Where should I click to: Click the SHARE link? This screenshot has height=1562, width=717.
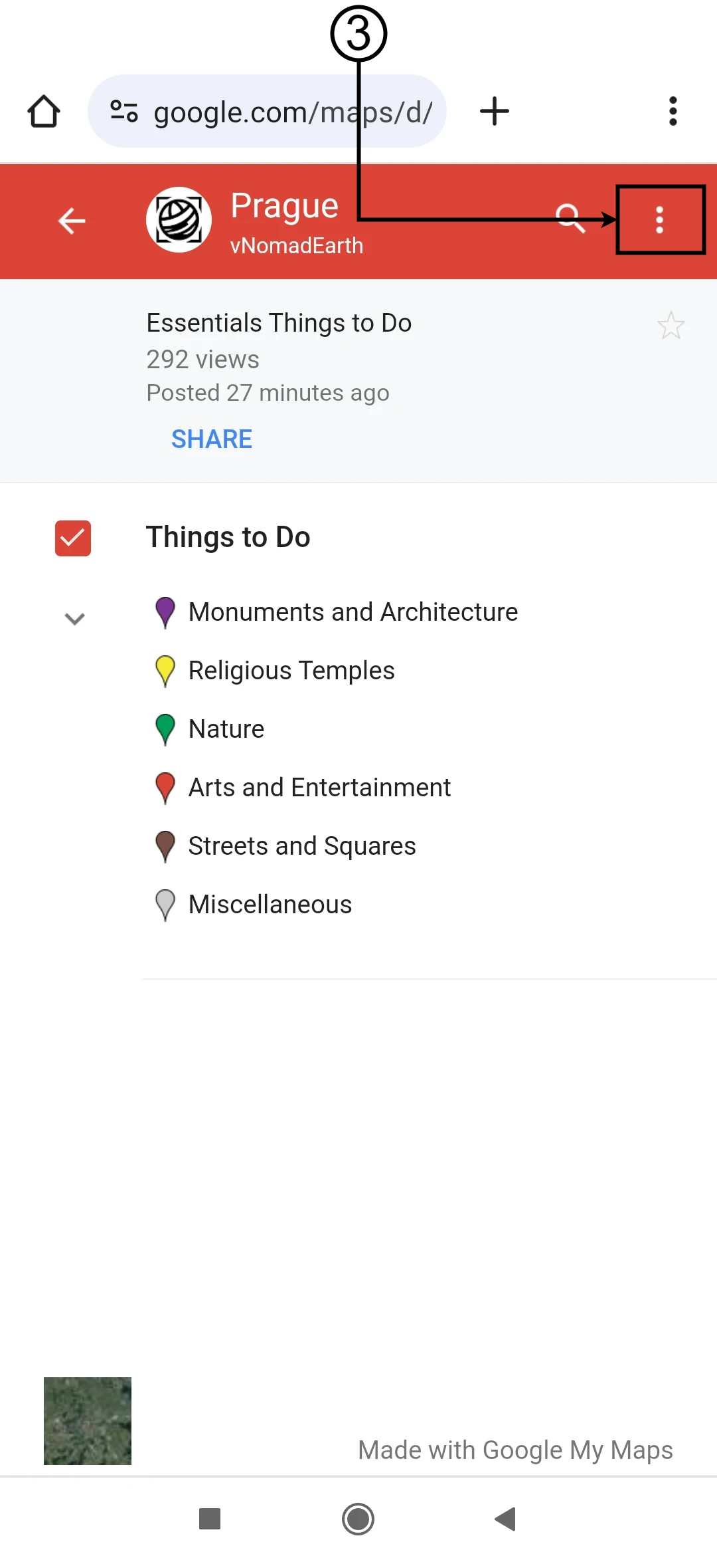212,439
